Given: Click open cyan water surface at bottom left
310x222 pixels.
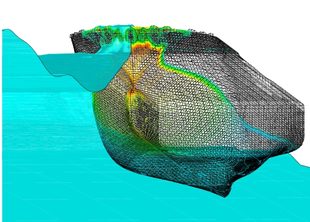Looking at the screenshot, I should [x=39, y=180].
